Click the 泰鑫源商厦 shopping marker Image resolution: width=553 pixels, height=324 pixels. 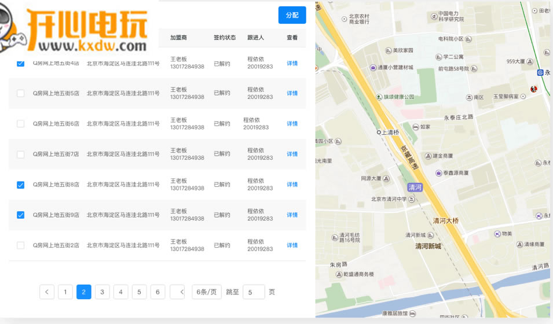(x=439, y=173)
